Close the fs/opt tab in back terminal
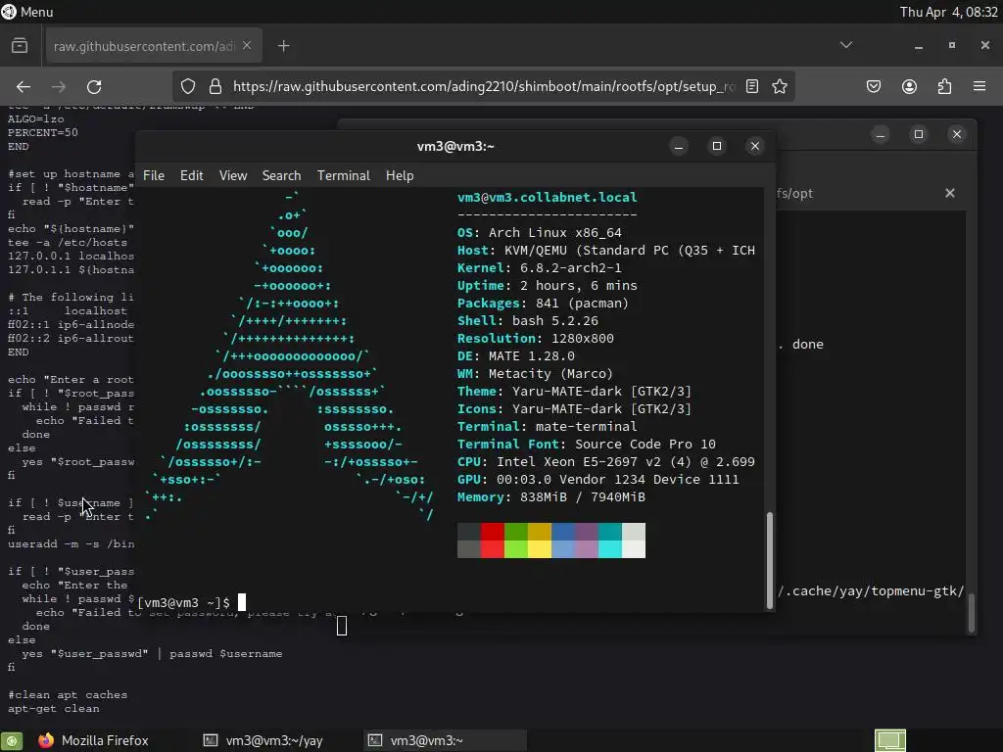The image size is (1003, 752). pos(950,193)
